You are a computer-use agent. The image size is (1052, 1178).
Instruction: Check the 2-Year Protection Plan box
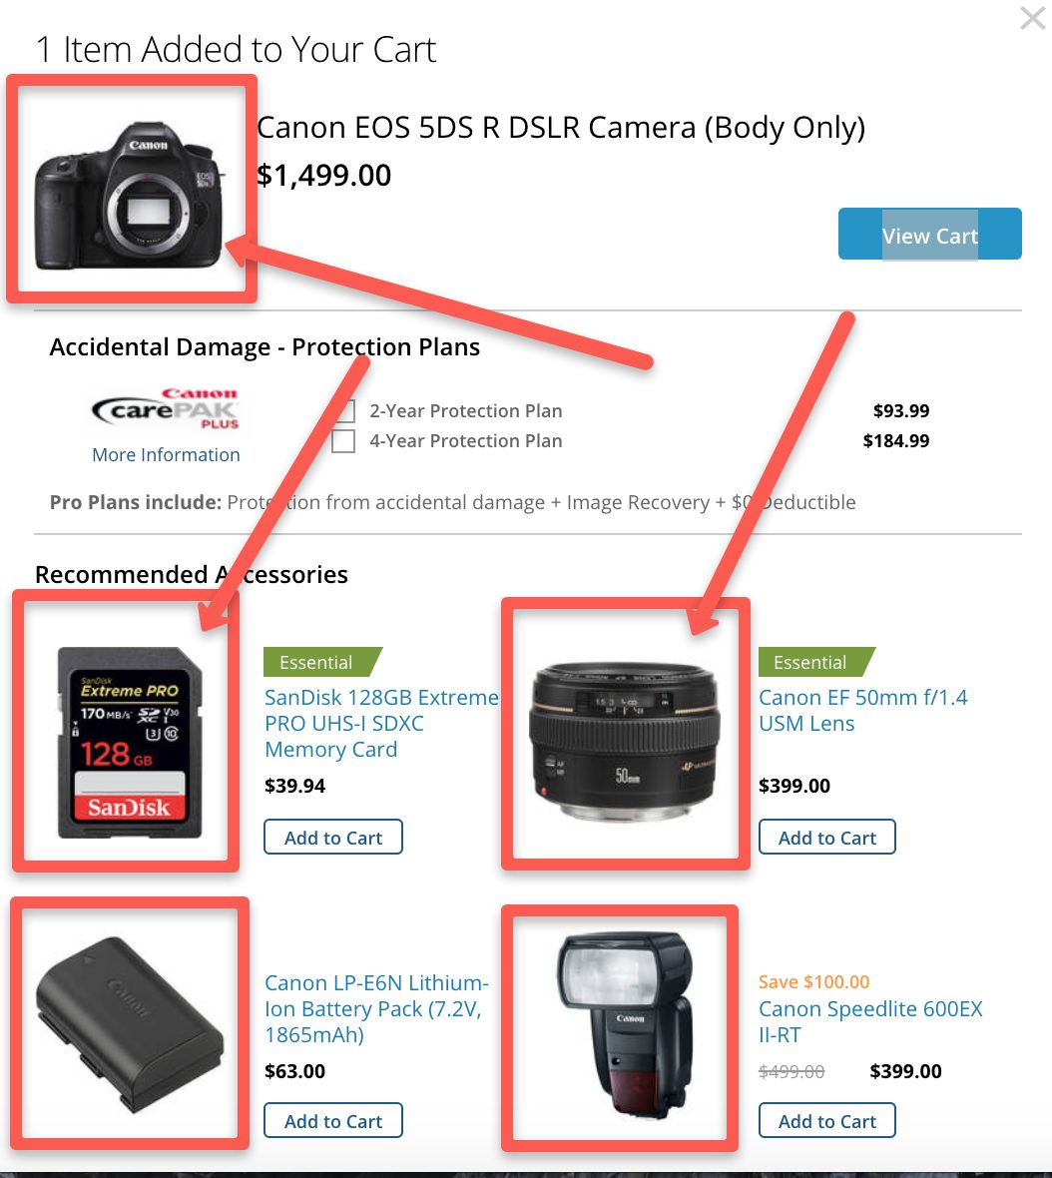344,411
